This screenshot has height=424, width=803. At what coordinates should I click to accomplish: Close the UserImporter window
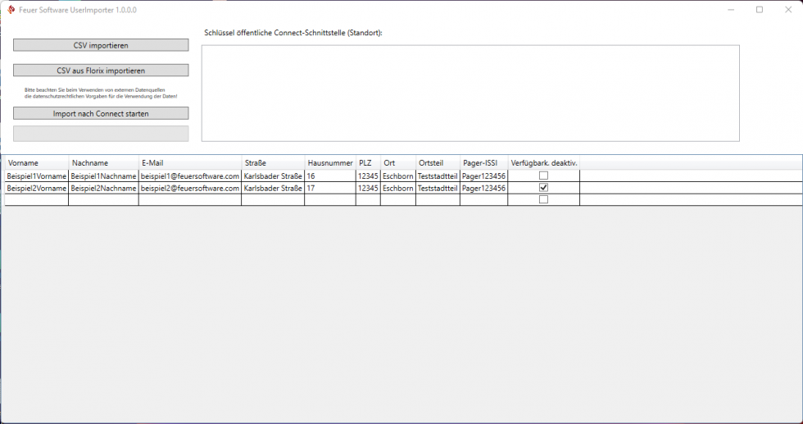788,10
